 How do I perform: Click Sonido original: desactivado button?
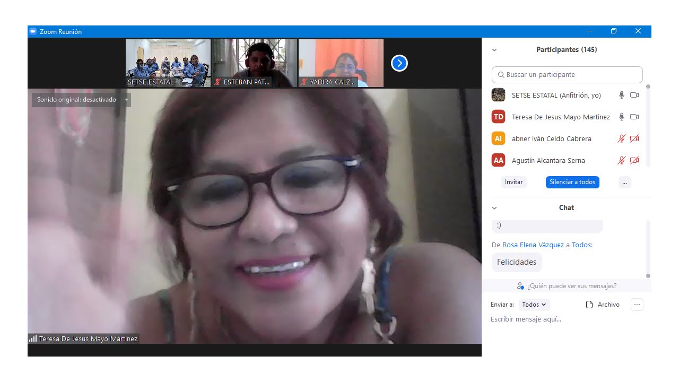(76, 100)
